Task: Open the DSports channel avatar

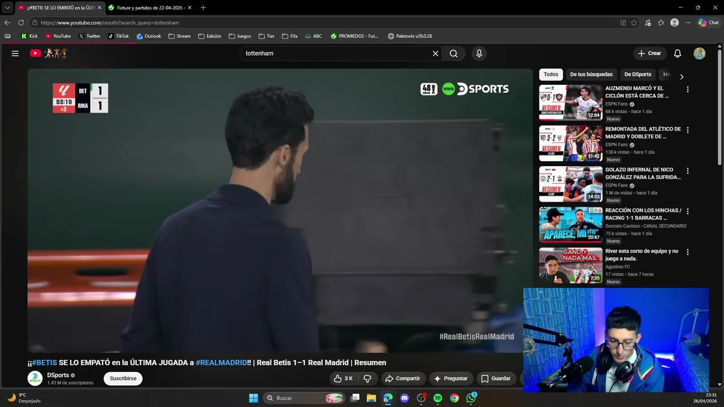Action: 35,378
